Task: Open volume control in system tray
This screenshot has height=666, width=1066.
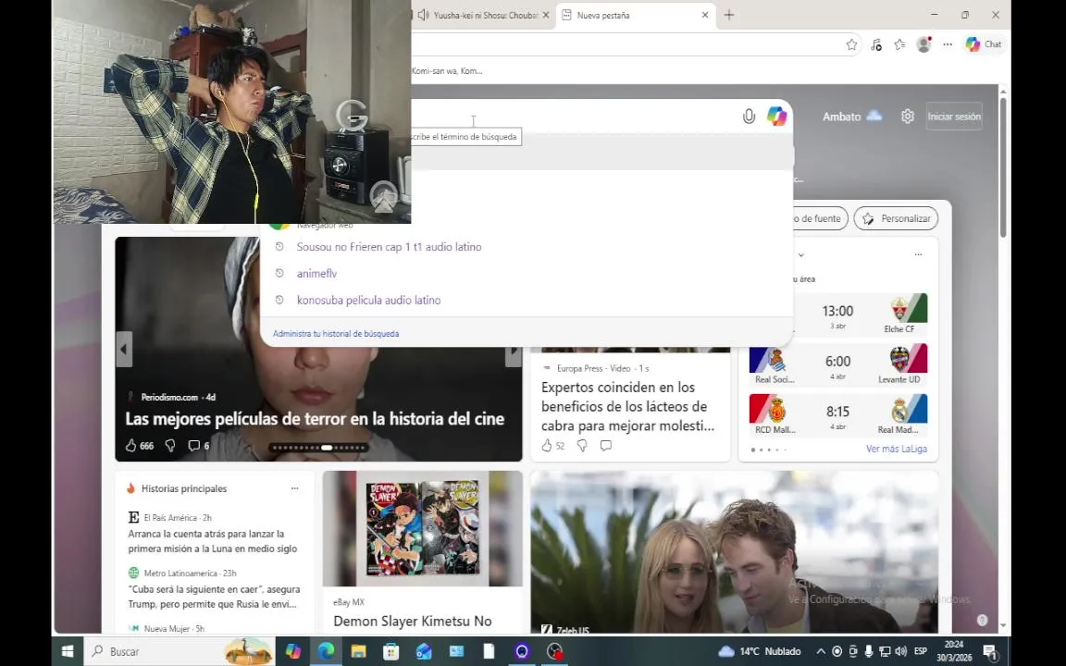Action: pos(900,651)
